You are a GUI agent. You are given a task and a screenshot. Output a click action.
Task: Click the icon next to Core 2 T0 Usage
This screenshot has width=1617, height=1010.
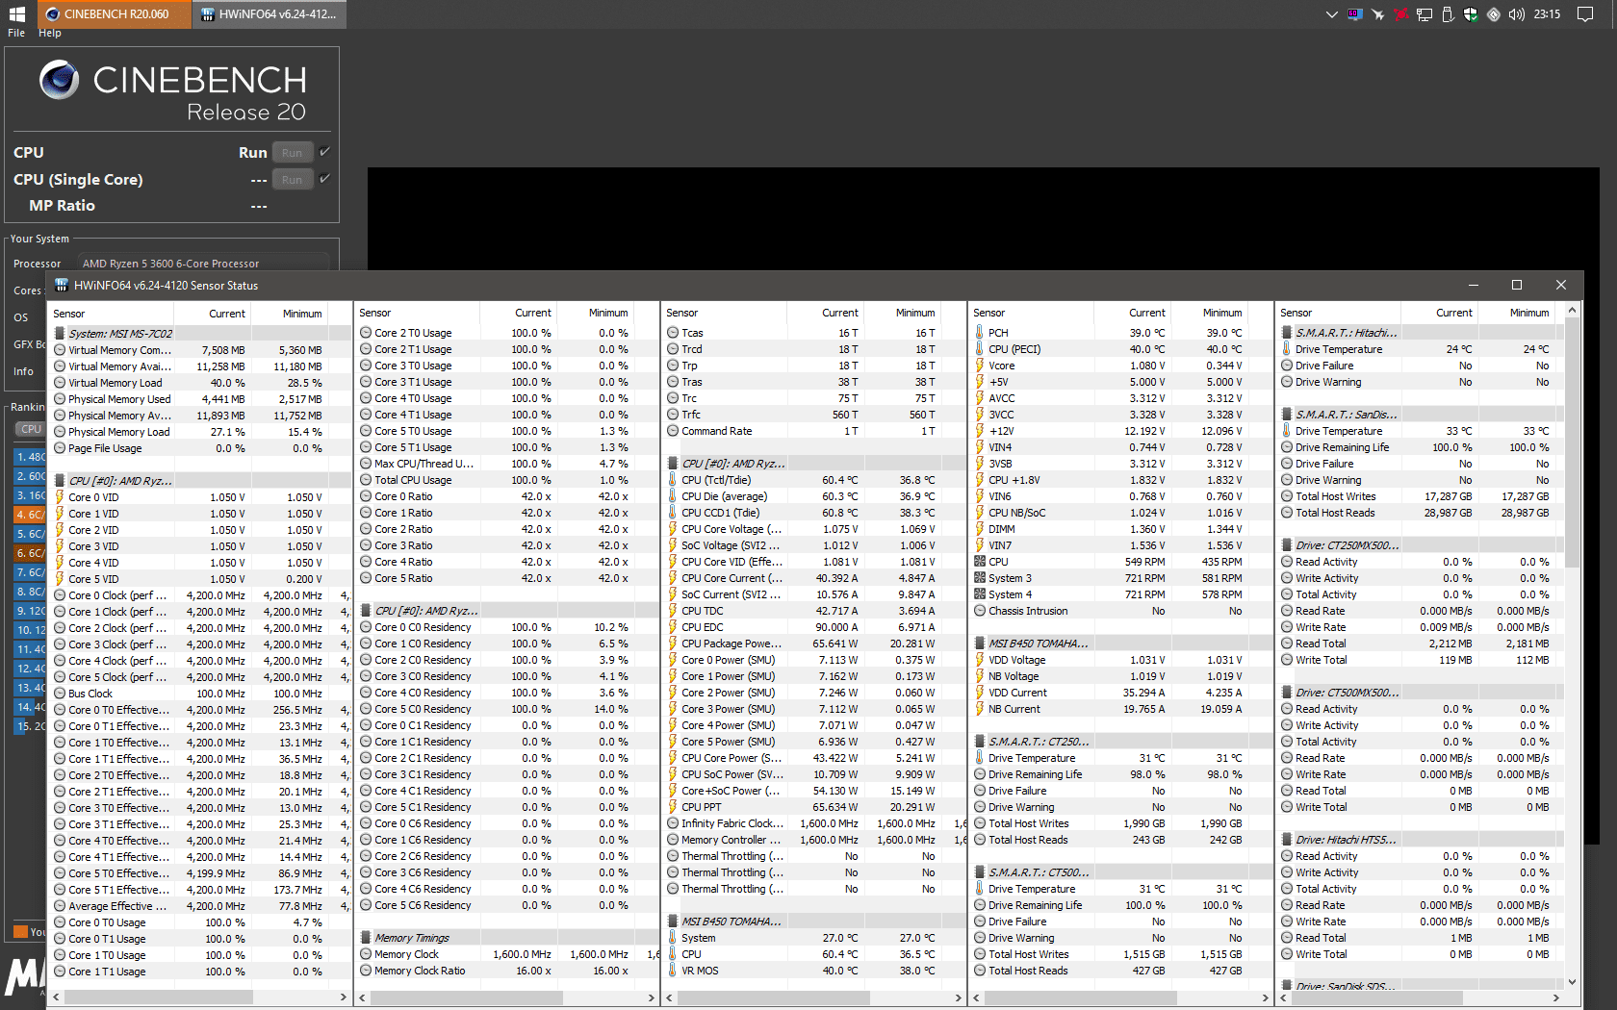tap(366, 333)
